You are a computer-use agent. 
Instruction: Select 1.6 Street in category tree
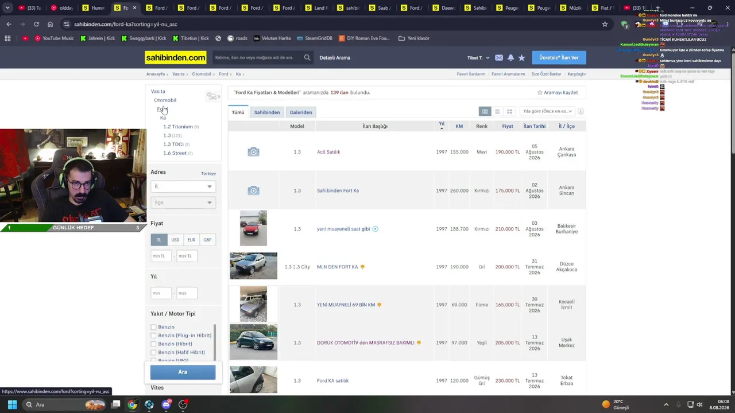point(175,153)
